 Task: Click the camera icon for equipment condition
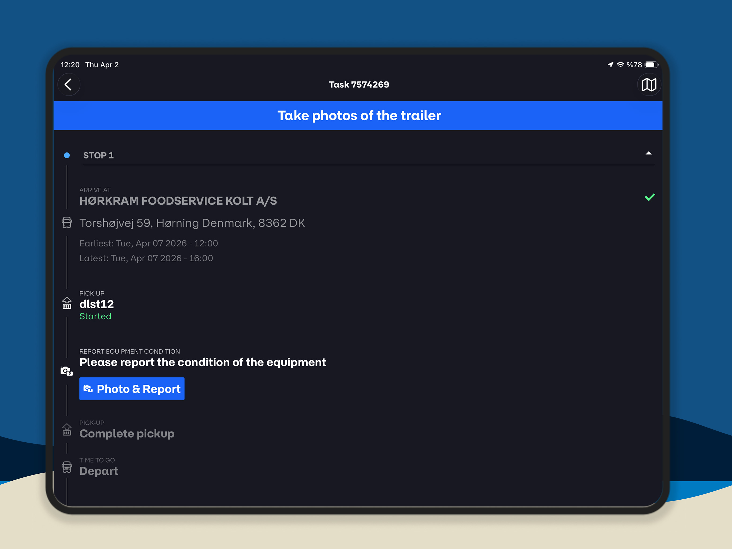pyautogui.click(x=66, y=371)
